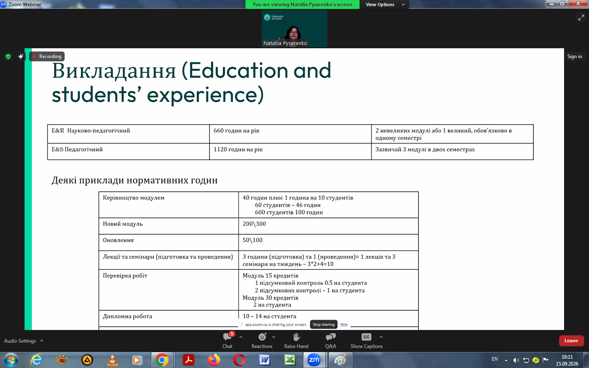Open Google Chrome from the taskbar
The image size is (589, 368).
click(162, 360)
